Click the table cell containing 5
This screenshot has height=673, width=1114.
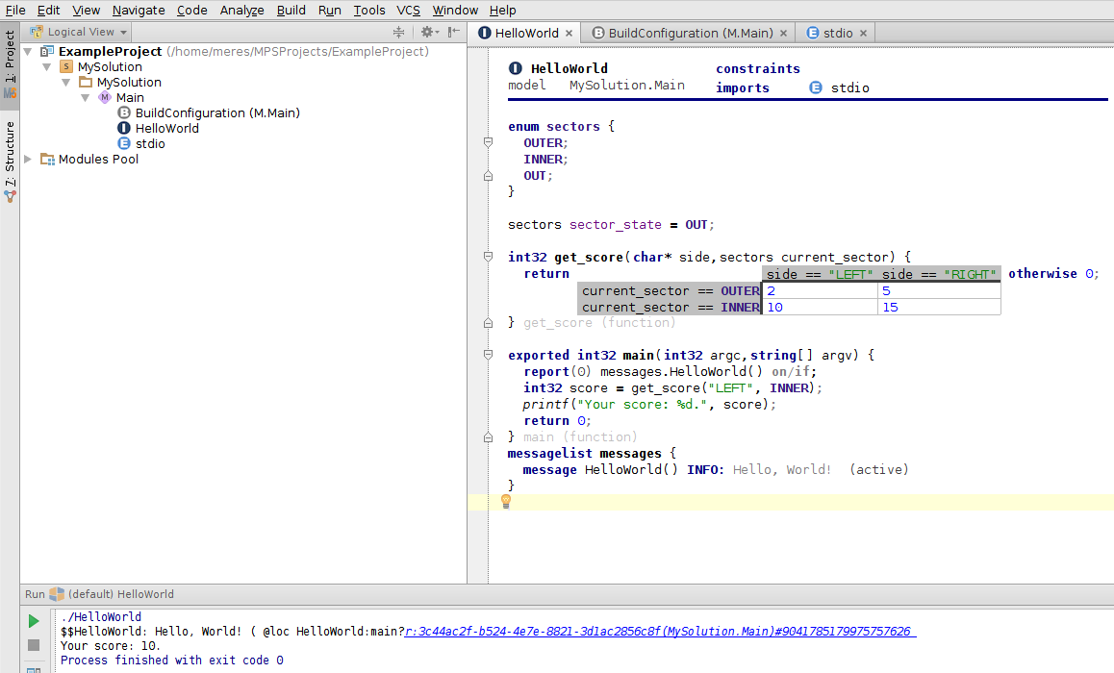pos(939,291)
